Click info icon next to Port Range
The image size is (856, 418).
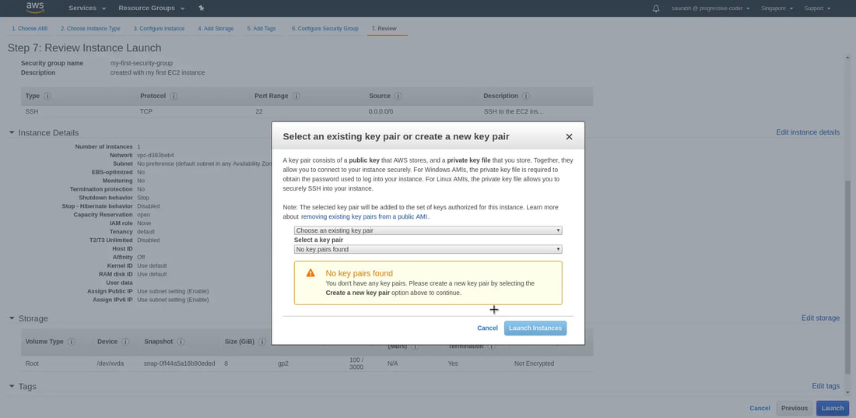pos(296,97)
